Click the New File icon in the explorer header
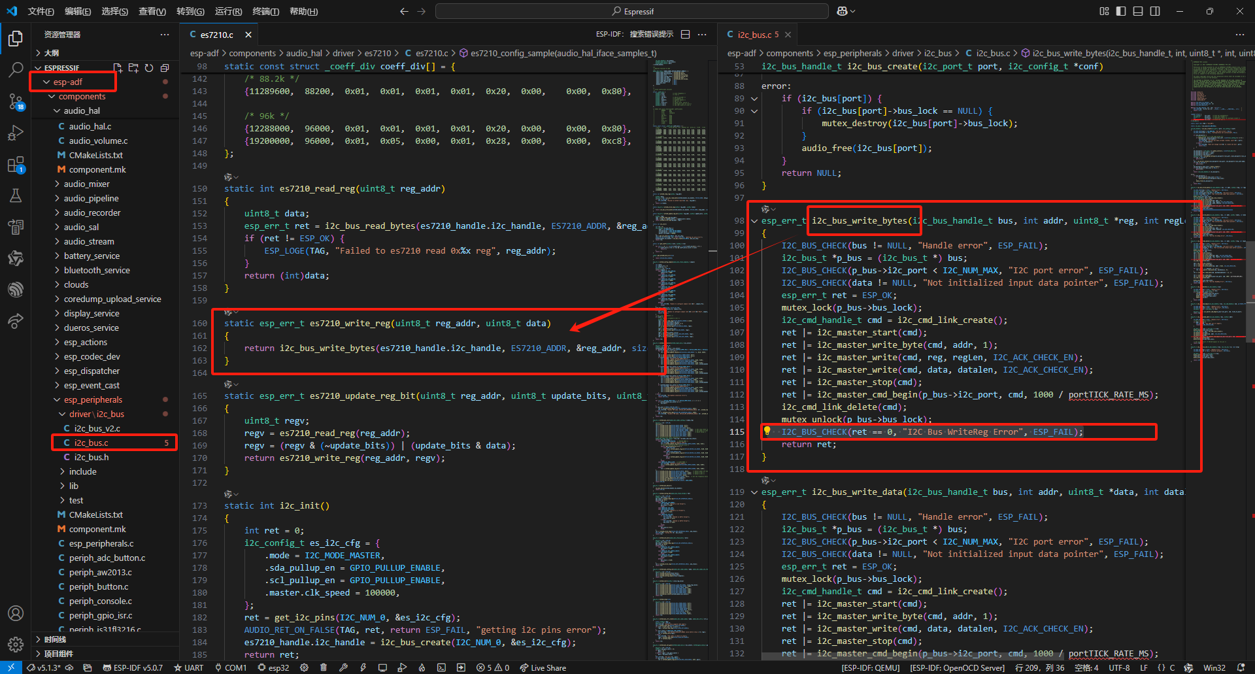This screenshot has width=1255, height=674. (118, 68)
